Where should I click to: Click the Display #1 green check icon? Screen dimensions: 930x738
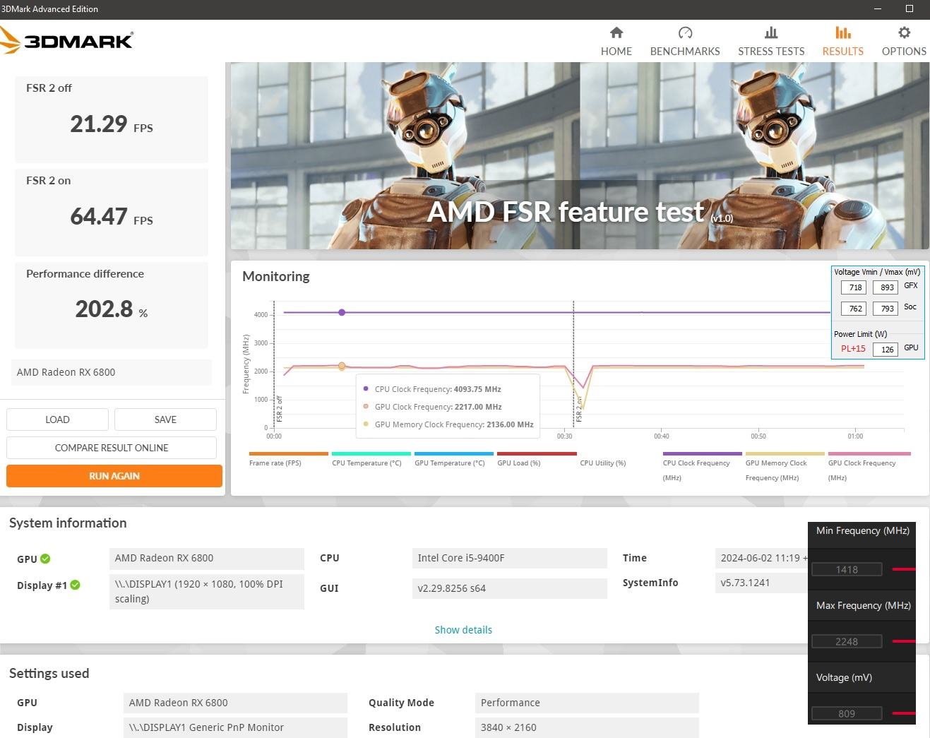(75, 585)
